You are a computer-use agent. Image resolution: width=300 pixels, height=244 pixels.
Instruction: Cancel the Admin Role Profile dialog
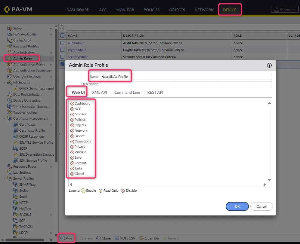coord(261,206)
